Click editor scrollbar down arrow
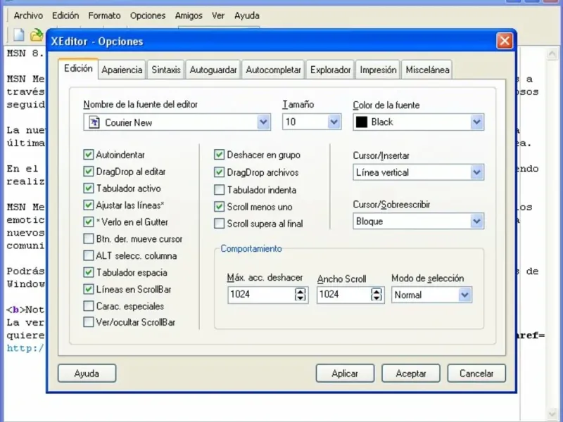 [552, 414]
